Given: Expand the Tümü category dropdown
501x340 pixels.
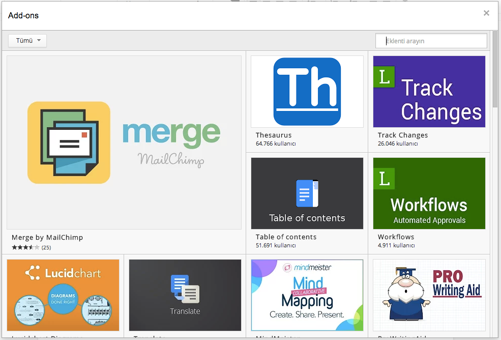Looking at the screenshot, I should (x=27, y=41).
